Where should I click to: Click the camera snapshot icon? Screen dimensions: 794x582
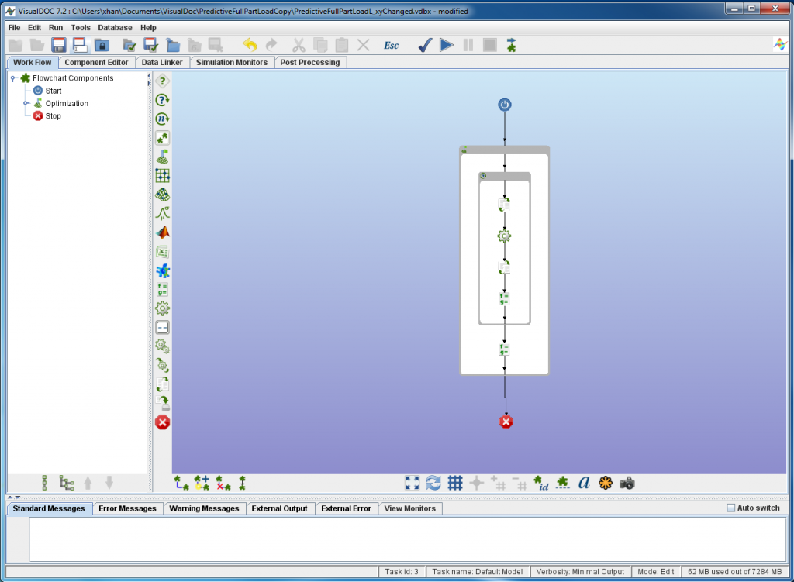click(627, 483)
